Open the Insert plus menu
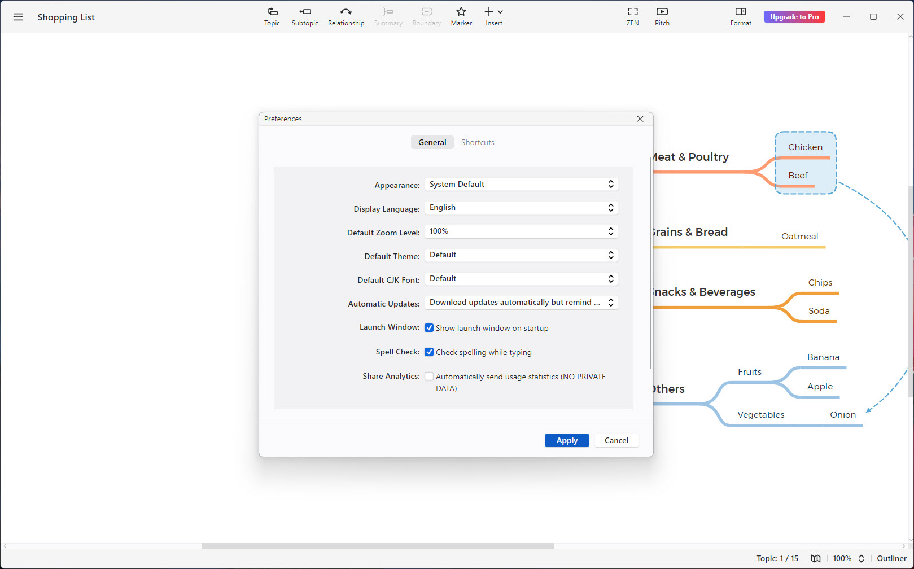The height and width of the screenshot is (569, 914). click(494, 17)
